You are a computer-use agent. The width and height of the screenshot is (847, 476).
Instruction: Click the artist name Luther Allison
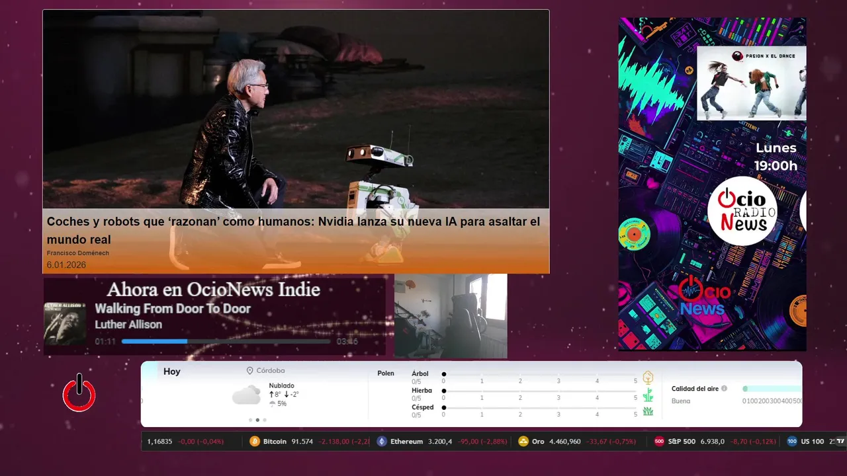pyautogui.click(x=128, y=325)
